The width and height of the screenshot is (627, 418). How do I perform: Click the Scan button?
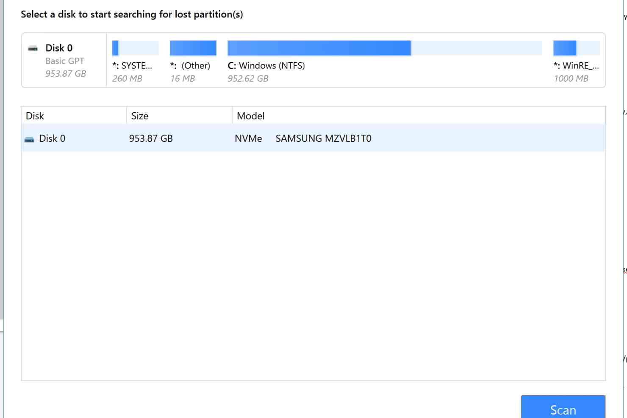(563, 407)
